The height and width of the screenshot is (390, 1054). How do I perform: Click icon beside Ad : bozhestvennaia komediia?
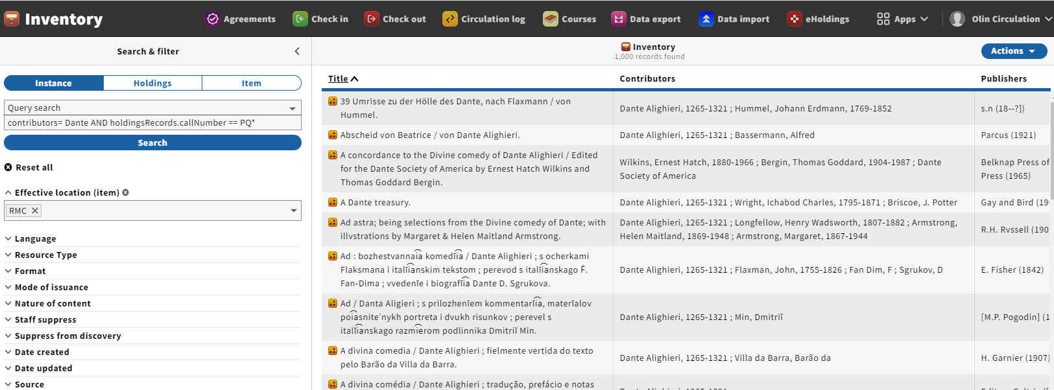pos(333,256)
